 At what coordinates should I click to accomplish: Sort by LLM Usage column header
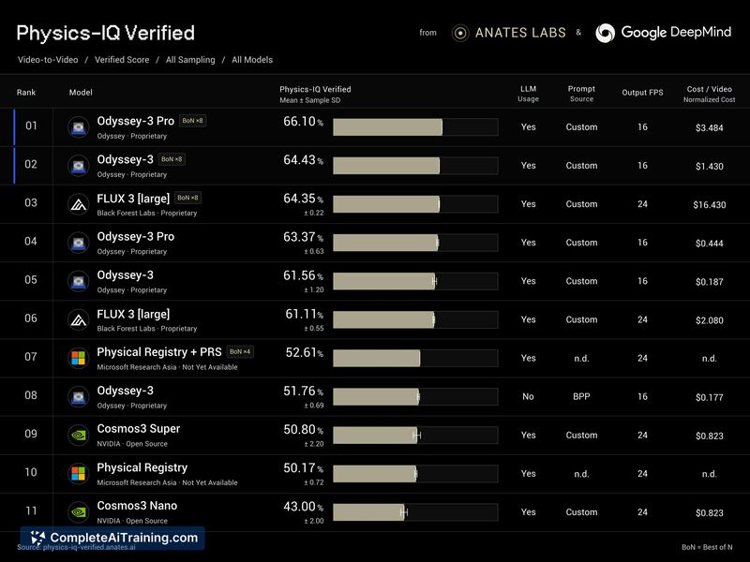[528, 94]
